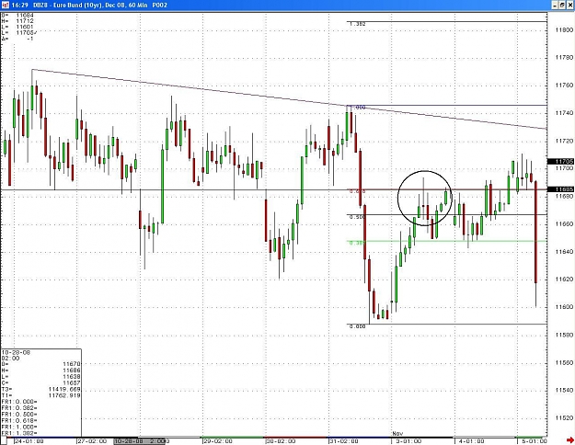Click the low value 11638 in data box
Viewport: 575px width, 445px height.
[72, 376]
